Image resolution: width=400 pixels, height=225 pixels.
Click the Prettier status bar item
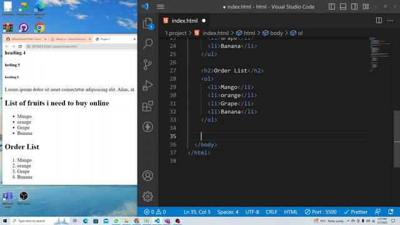(356, 212)
